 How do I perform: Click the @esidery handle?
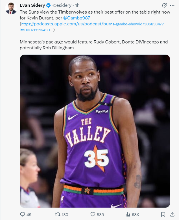(62, 5)
